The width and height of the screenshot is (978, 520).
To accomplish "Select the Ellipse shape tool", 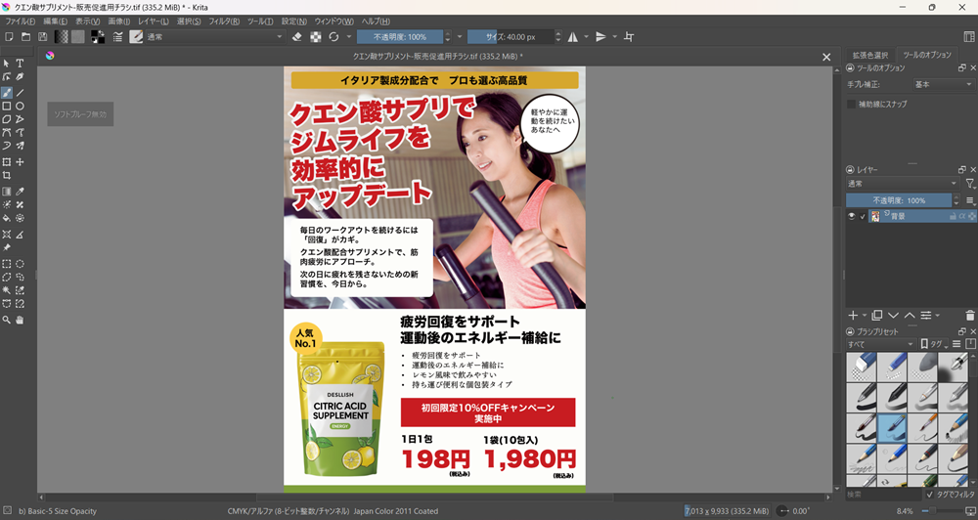I will click(x=20, y=106).
